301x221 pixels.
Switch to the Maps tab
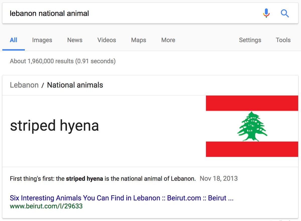(138, 40)
